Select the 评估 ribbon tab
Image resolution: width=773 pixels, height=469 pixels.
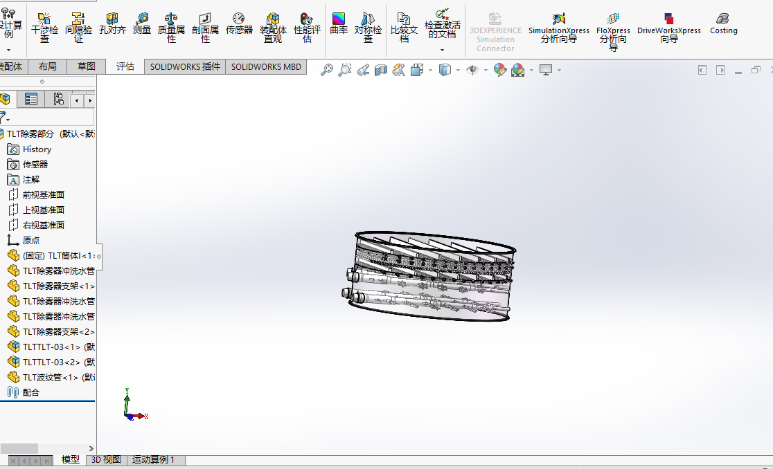tap(125, 66)
